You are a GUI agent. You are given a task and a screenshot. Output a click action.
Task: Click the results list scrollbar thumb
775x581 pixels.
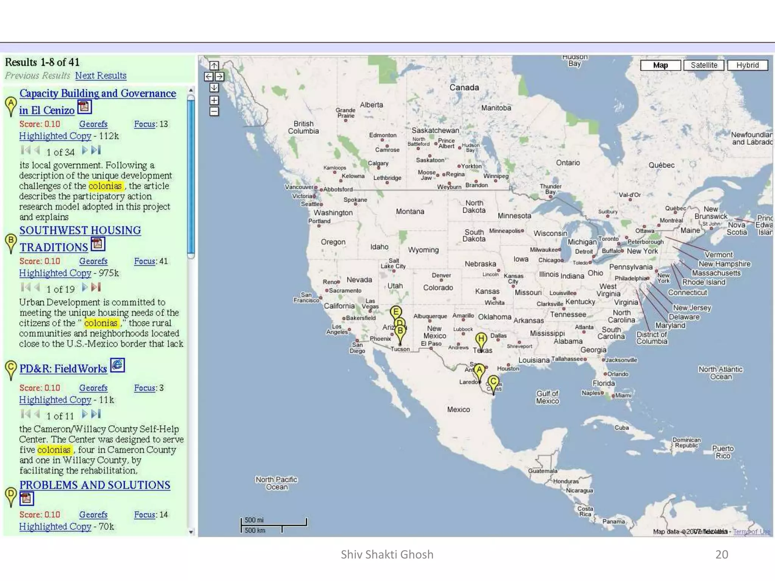191,176
